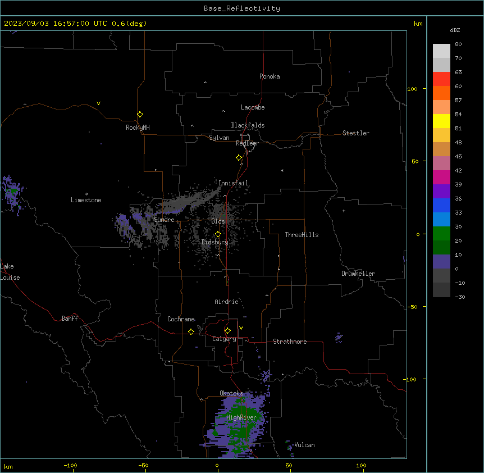This screenshot has width=484, height=473.
Task: Click the yellow diamond marker below RedDeer
Action: tap(239, 158)
